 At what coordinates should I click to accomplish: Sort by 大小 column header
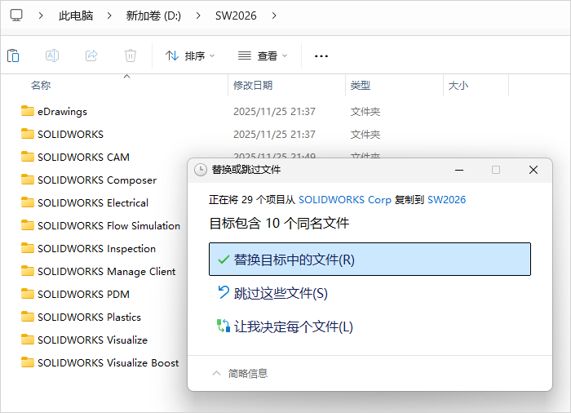click(458, 86)
